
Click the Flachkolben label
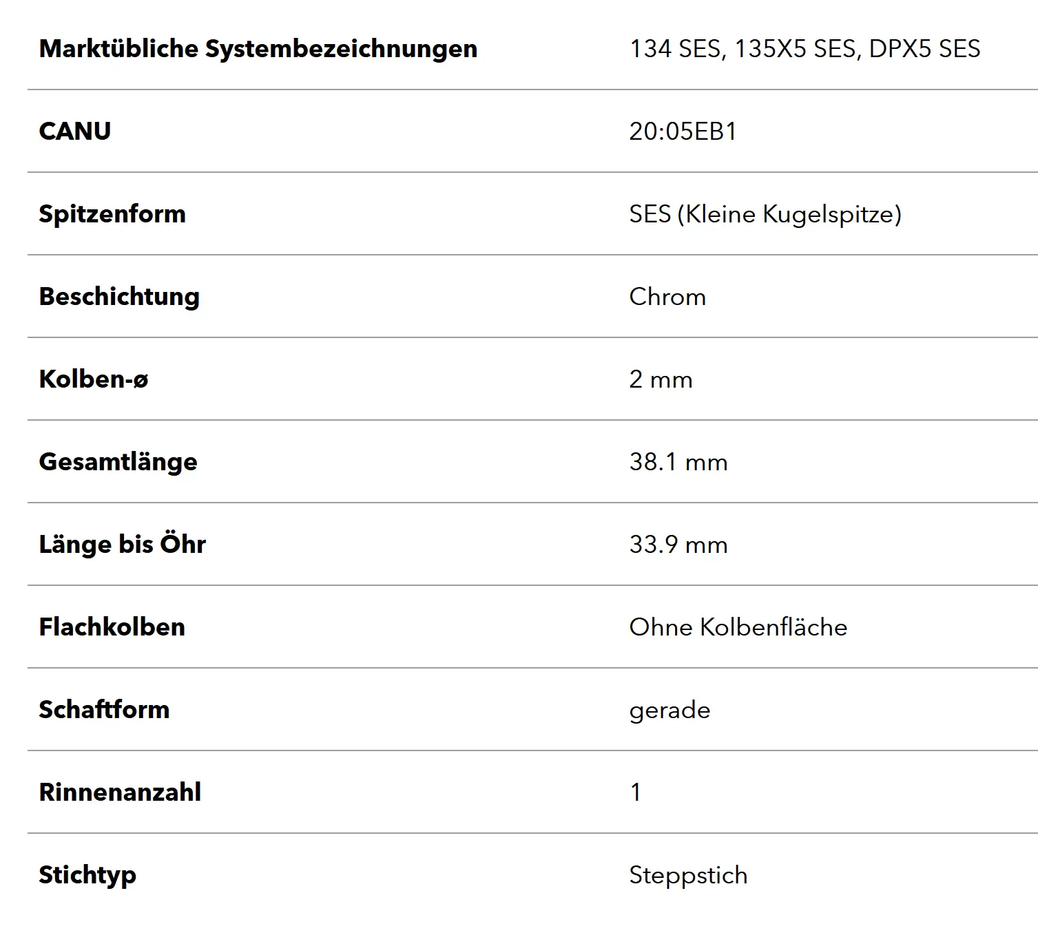point(112,627)
